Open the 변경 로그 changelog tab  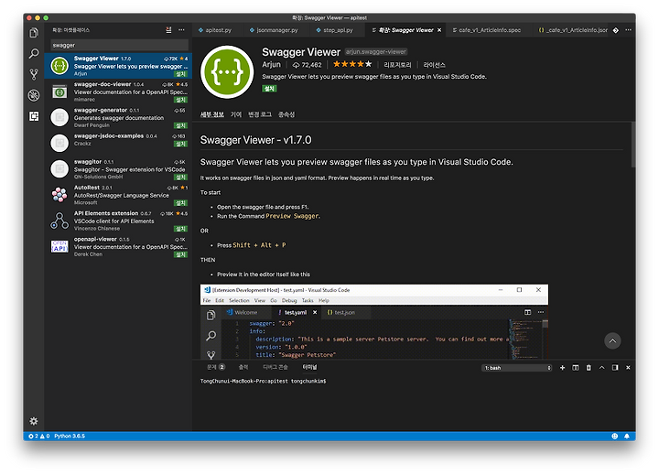pyautogui.click(x=260, y=114)
